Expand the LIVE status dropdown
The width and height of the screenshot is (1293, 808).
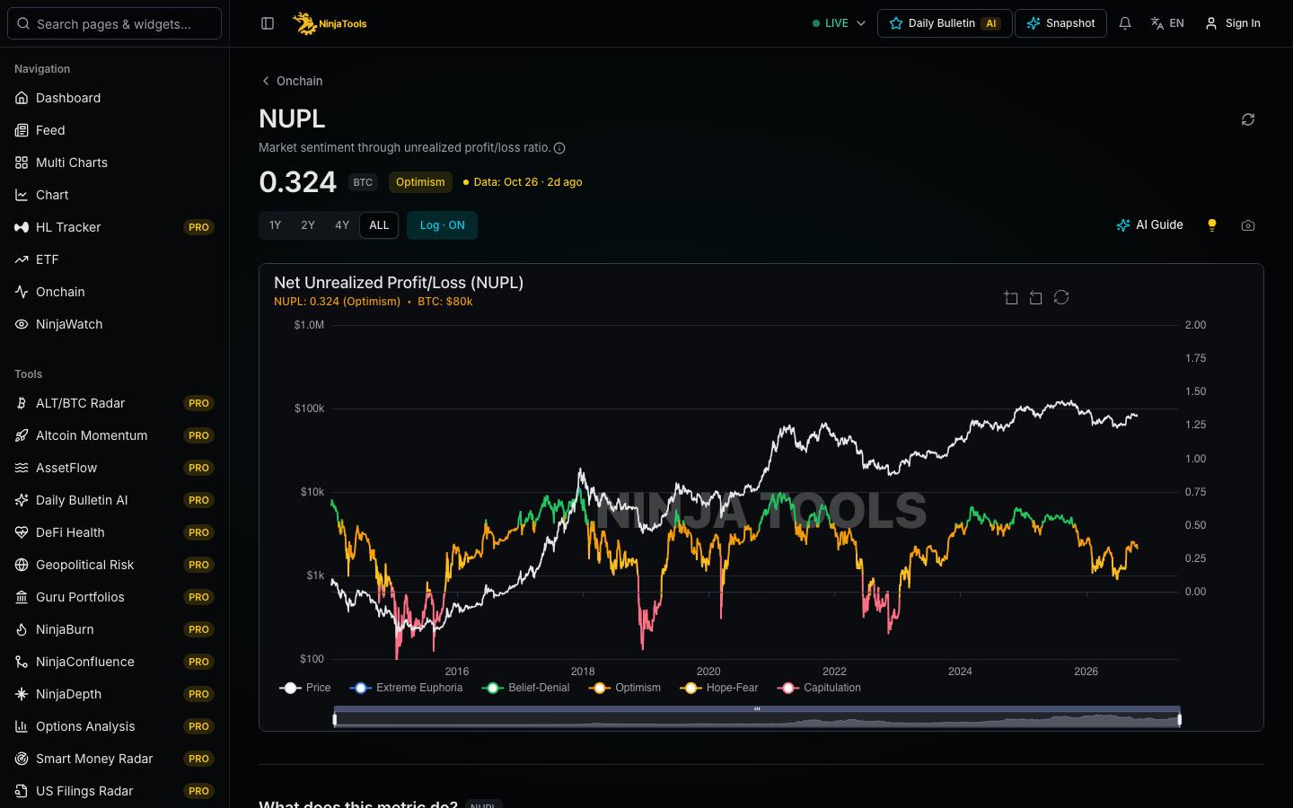pos(839,23)
